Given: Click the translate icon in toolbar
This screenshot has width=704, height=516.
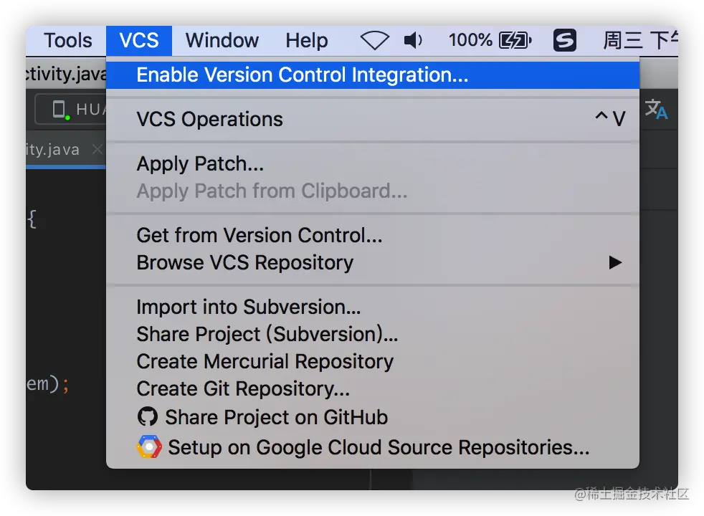Looking at the screenshot, I should tap(656, 110).
